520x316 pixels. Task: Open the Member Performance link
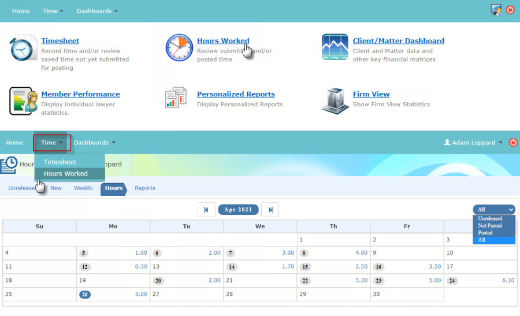[80, 94]
